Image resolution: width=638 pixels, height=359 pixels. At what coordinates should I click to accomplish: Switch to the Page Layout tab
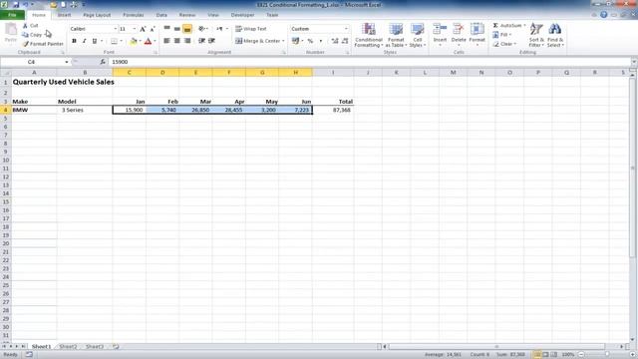97,15
